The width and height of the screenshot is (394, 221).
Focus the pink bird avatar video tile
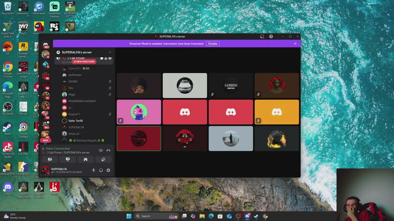[x=139, y=112]
